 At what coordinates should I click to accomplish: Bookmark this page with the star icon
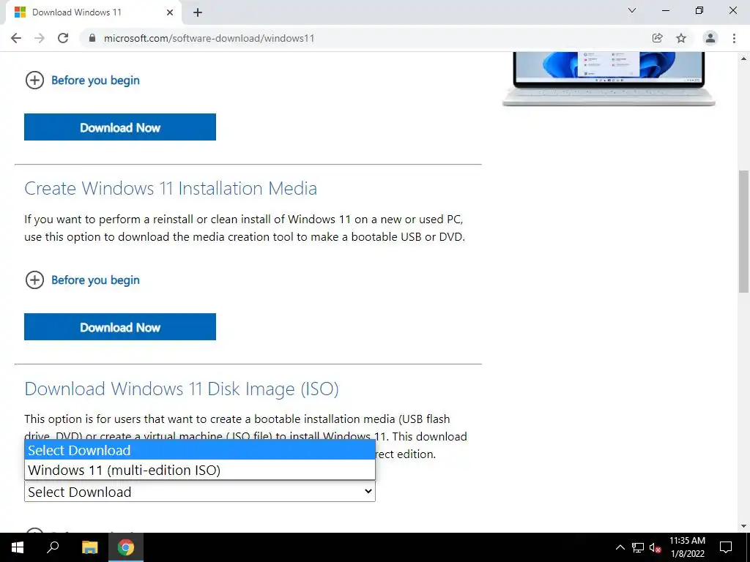coord(681,38)
